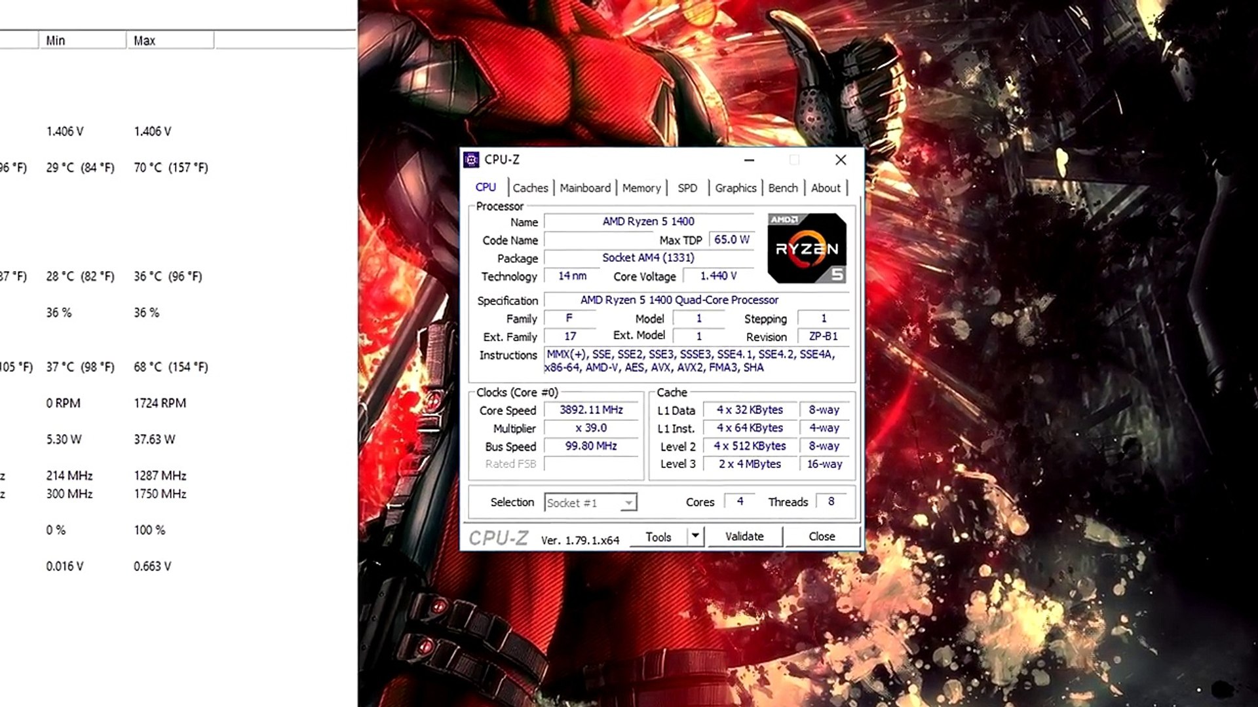Click the Instructions list text
This screenshot has width=1258, height=707.
tap(690, 361)
